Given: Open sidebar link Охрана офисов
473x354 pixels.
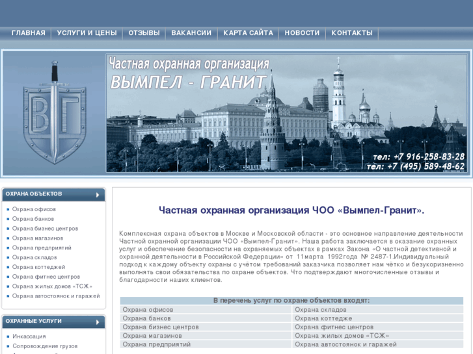Looking at the screenshot, I should 34,209.
